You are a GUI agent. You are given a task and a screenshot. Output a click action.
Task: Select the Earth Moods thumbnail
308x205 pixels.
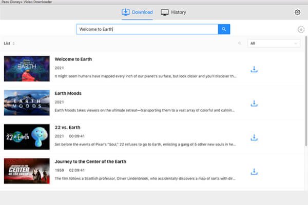click(27, 103)
